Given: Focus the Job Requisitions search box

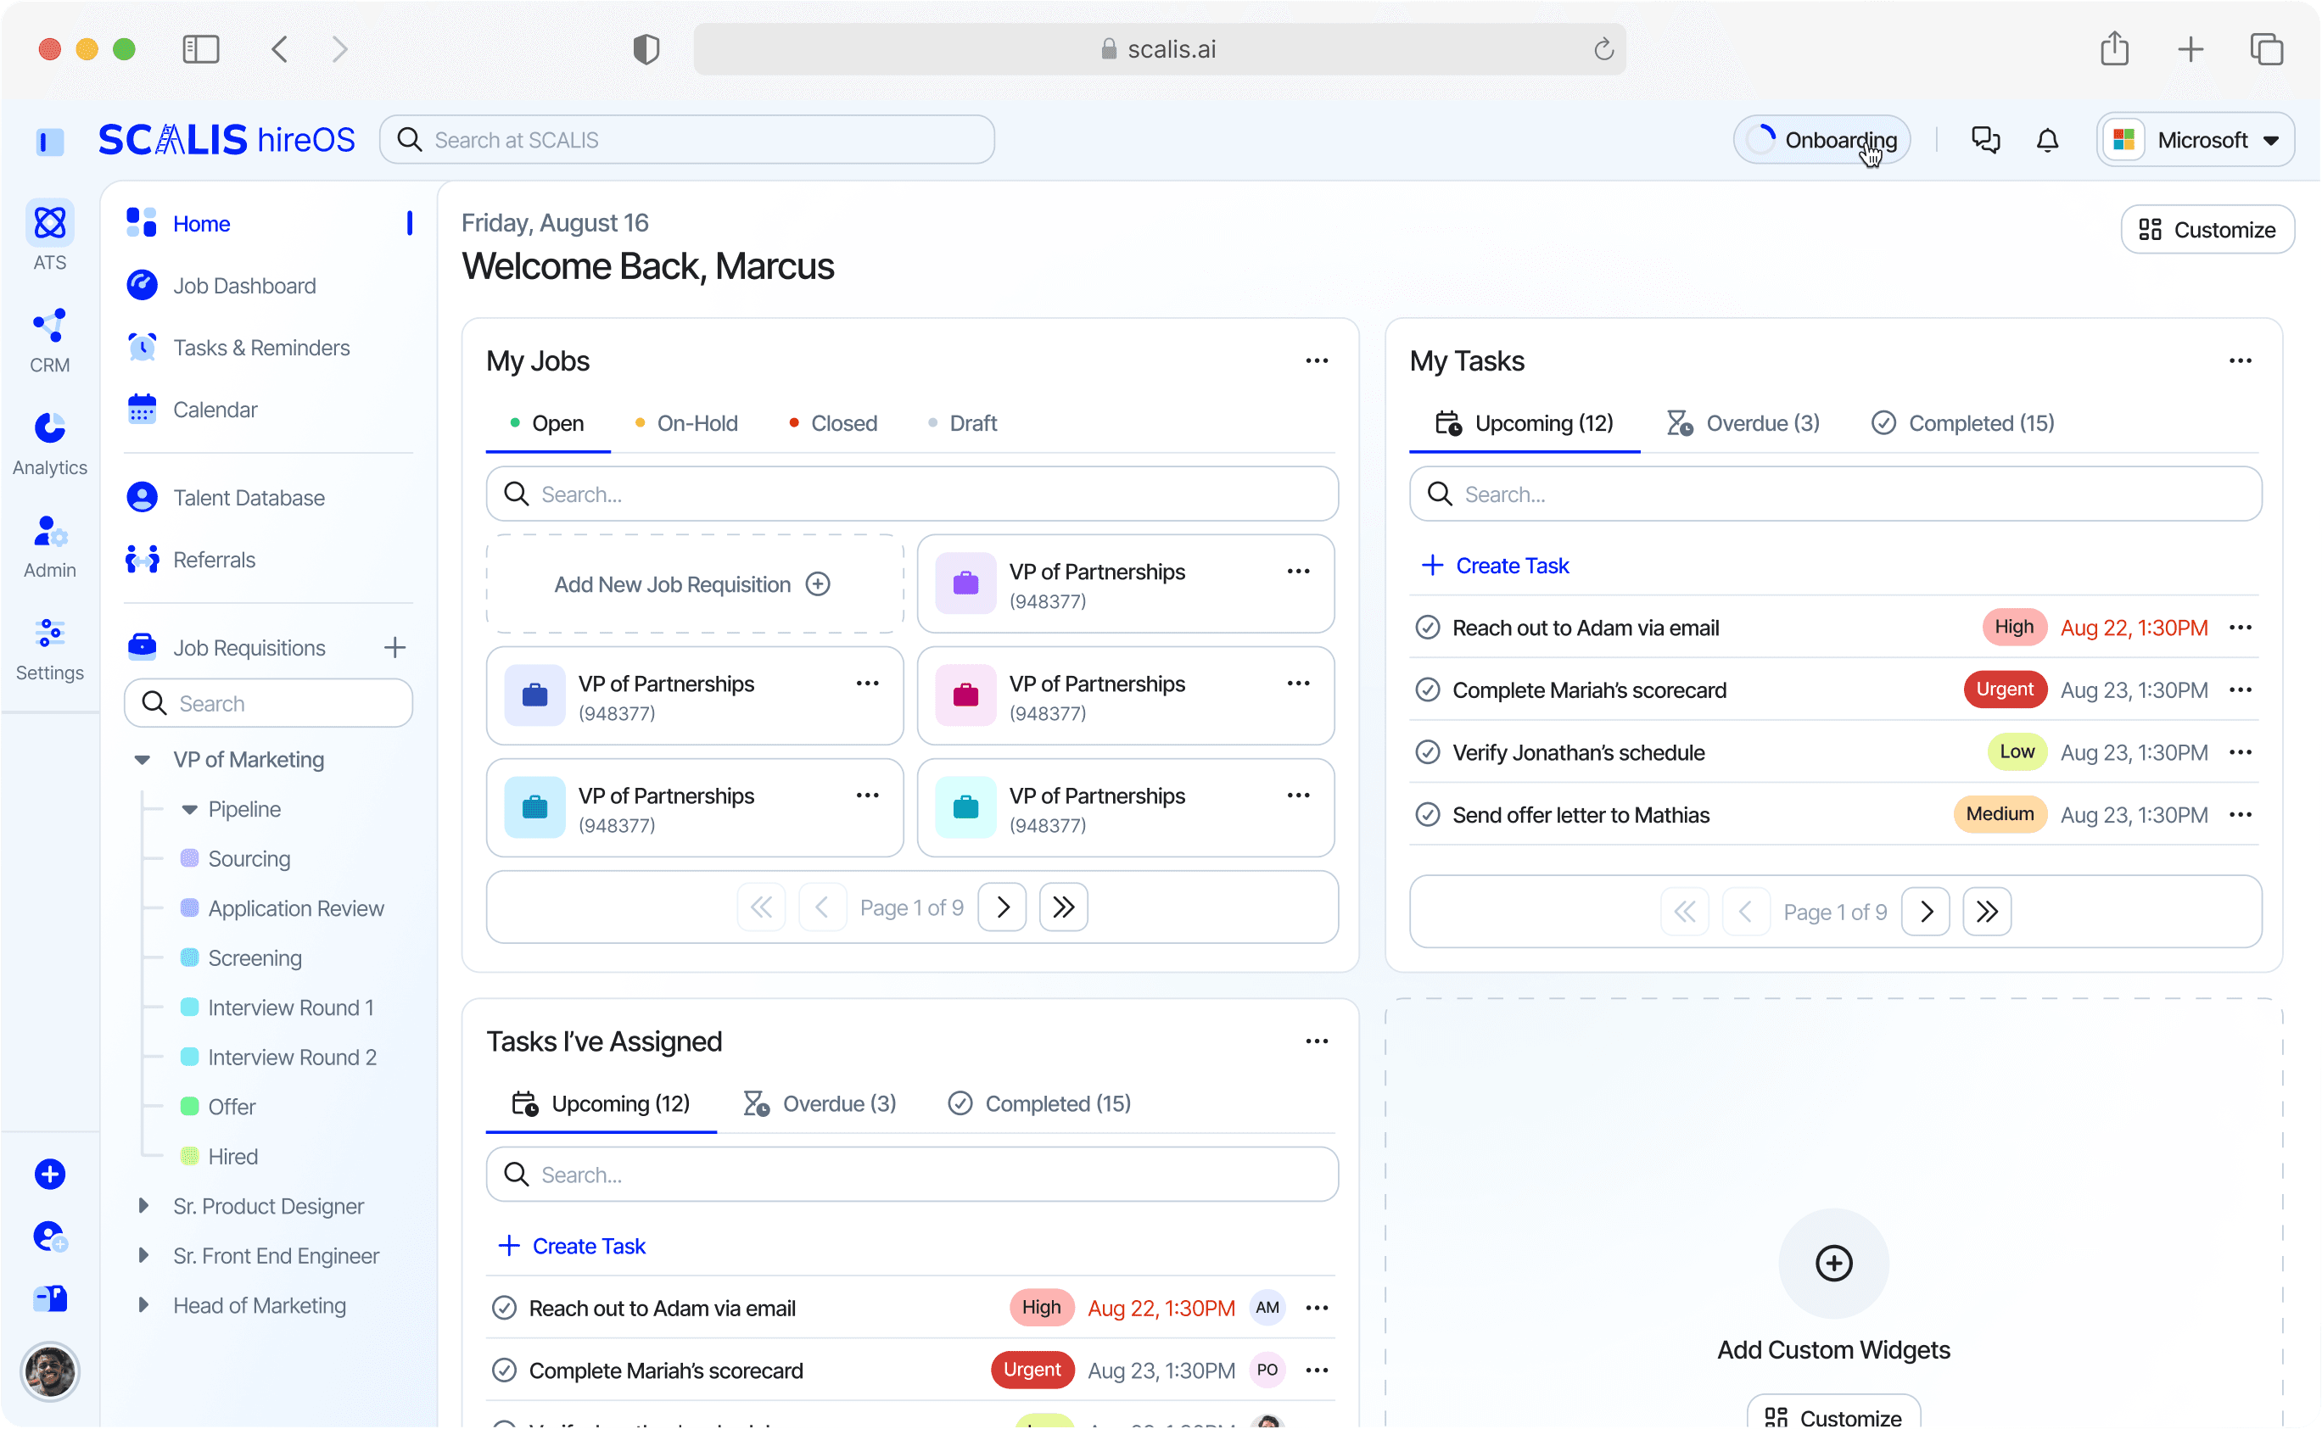Looking at the screenshot, I should pos(268,703).
